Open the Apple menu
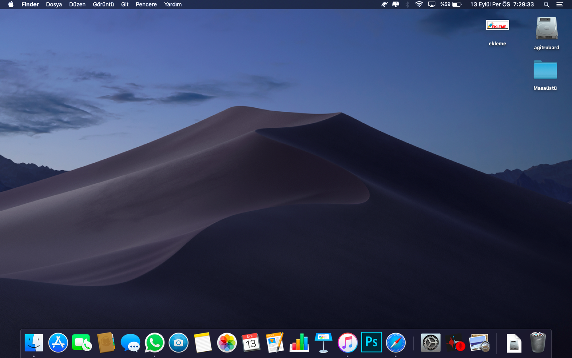This screenshot has height=358, width=572. pos(11,4)
